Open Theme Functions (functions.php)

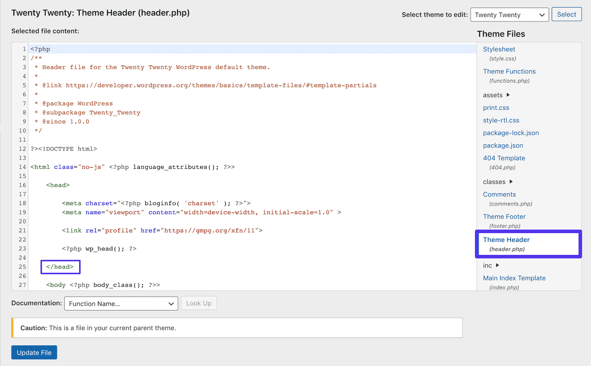click(509, 71)
